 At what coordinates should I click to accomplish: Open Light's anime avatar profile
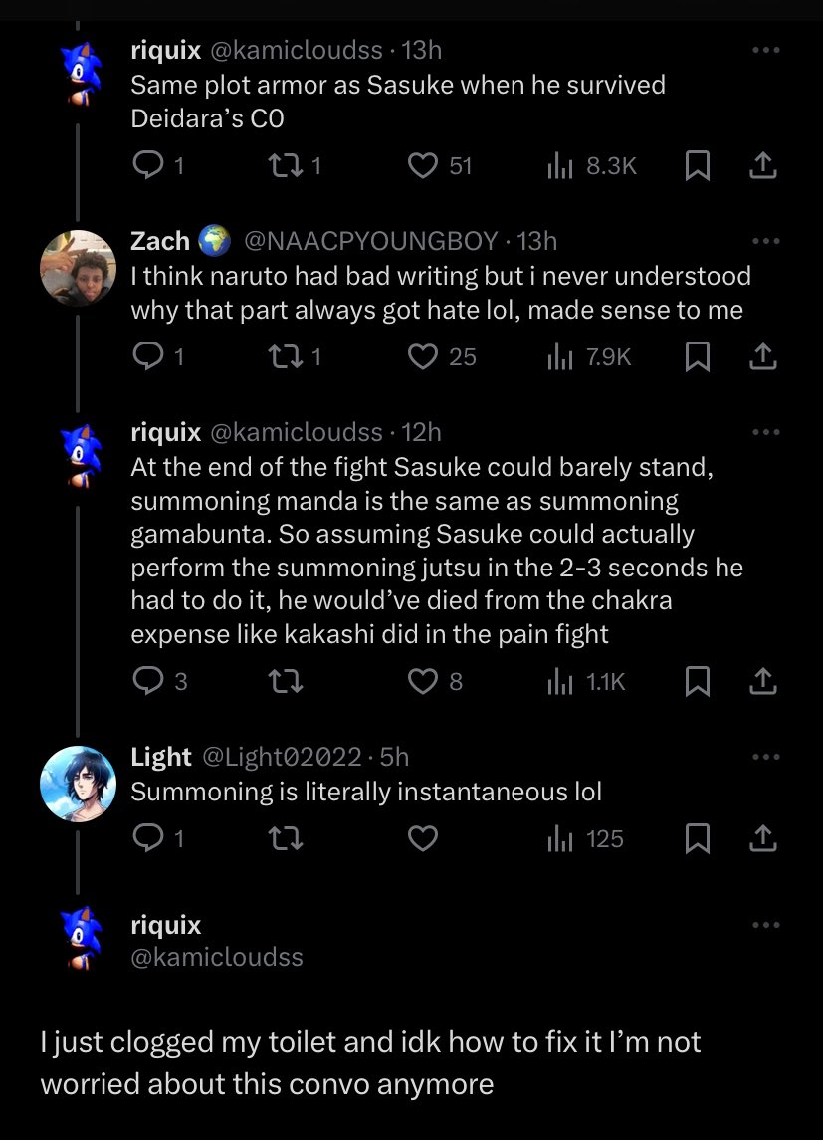(x=78, y=783)
